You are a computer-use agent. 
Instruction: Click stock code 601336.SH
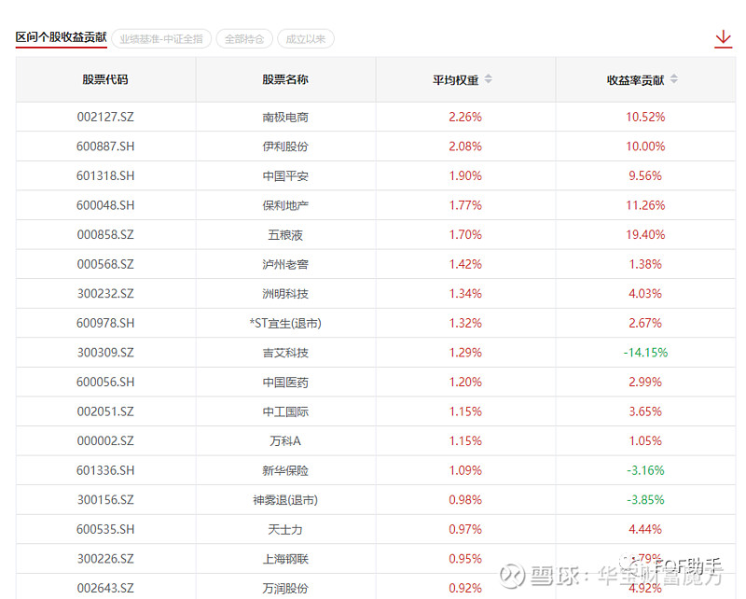tap(105, 471)
